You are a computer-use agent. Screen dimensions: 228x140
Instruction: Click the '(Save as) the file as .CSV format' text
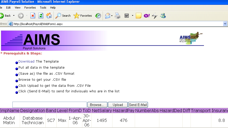(x=46, y=74)
